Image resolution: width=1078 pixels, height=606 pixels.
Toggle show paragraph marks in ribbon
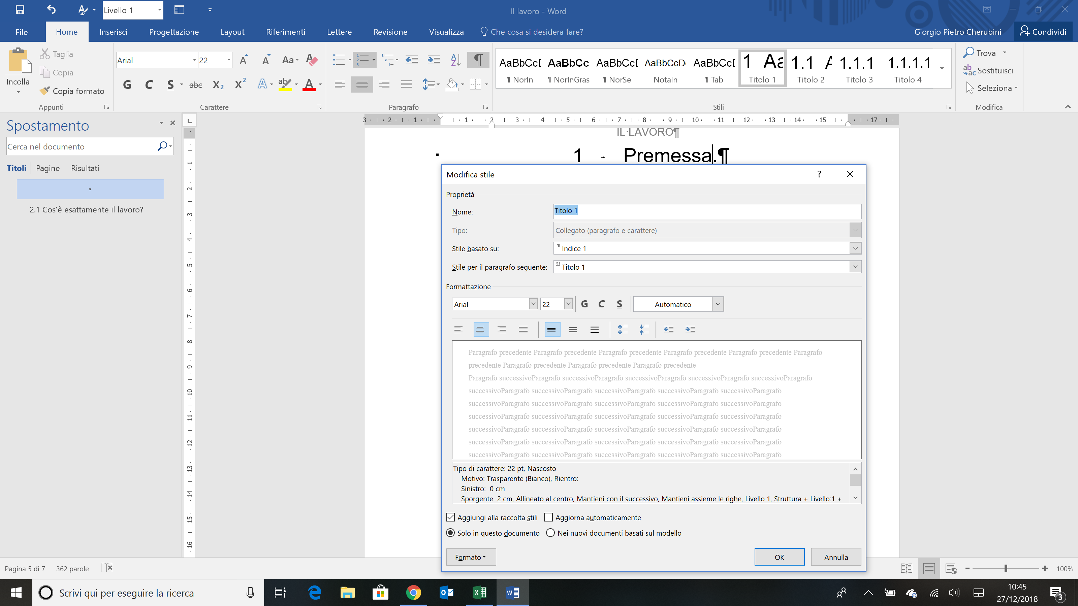coord(478,60)
